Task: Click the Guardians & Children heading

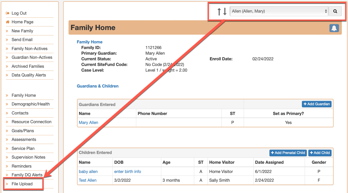Action: coord(98,86)
